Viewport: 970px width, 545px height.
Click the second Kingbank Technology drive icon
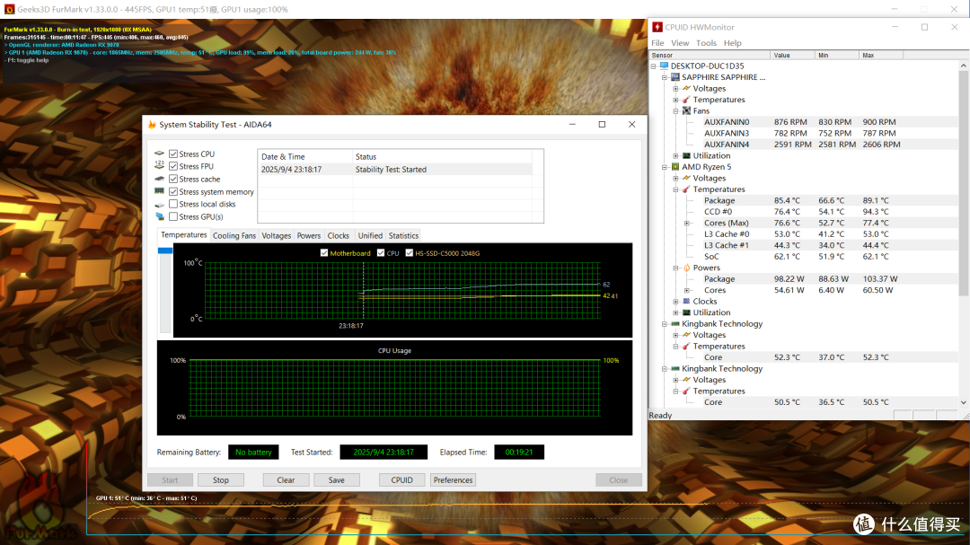[675, 369]
